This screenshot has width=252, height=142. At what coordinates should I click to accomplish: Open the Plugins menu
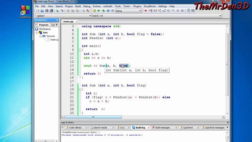coord(137,6)
